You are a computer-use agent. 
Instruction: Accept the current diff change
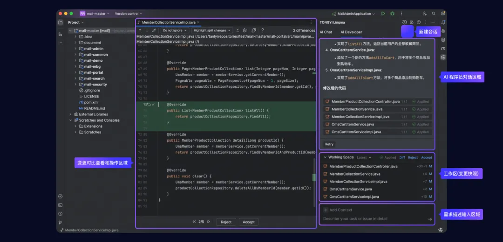[x=249, y=222]
